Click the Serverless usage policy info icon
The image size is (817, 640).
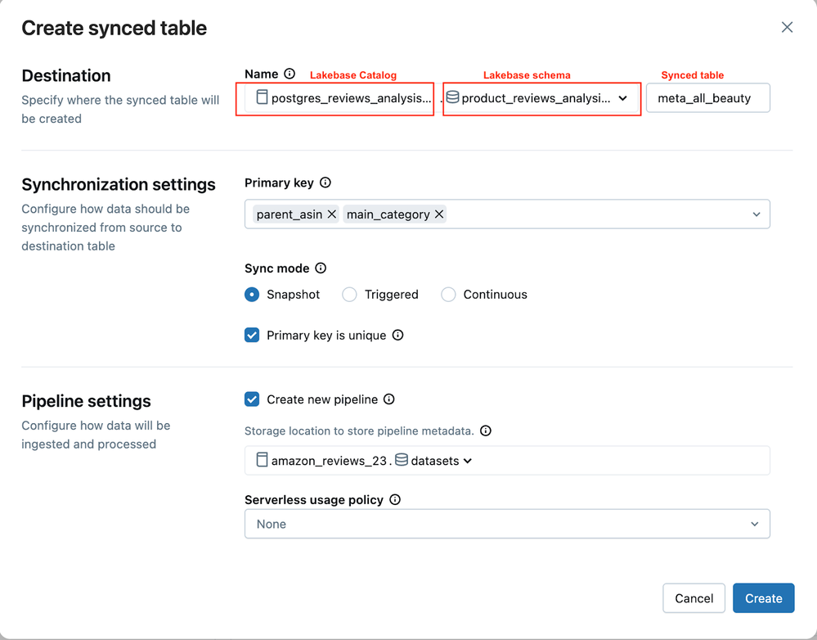pos(395,499)
